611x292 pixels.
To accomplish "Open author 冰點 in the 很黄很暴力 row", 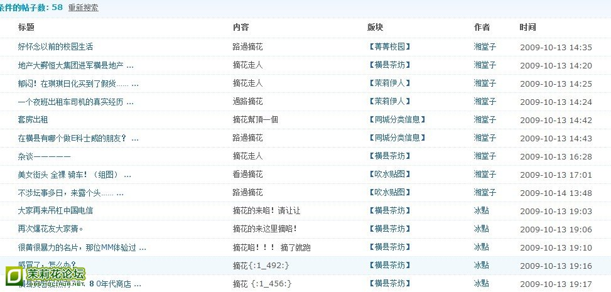I will click(481, 247).
